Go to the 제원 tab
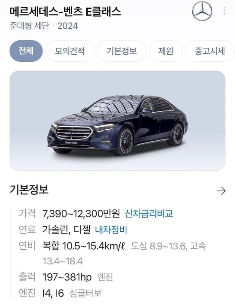Screen dimensions: 235x307 point(166,51)
